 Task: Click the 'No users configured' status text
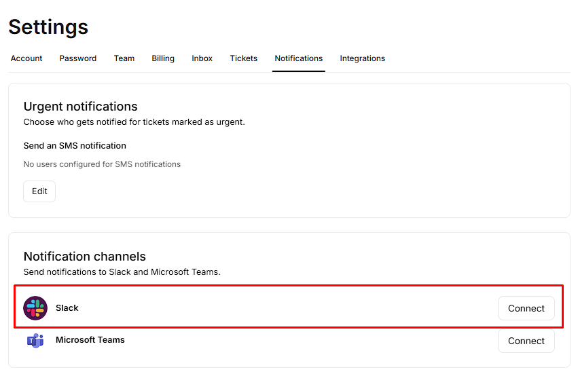(102, 164)
